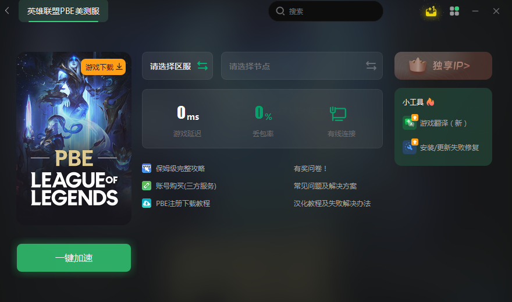Open the 请选择节点 node dropdown
This screenshot has width=512, height=302.
[x=302, y=66]
